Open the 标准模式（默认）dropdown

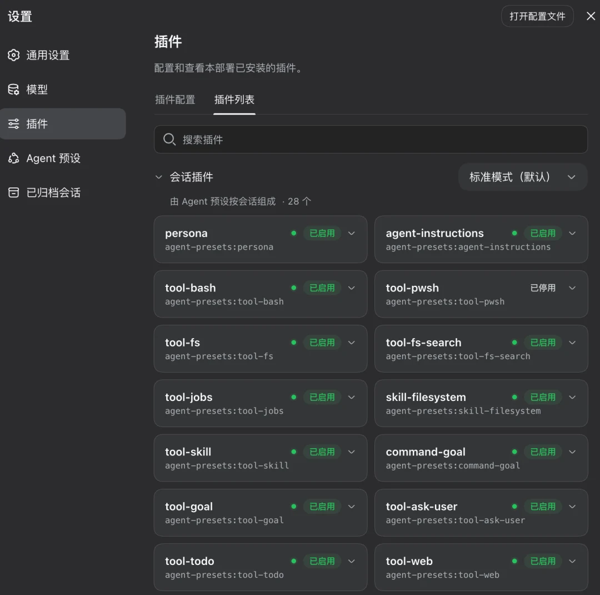click(x=523, y=177)
